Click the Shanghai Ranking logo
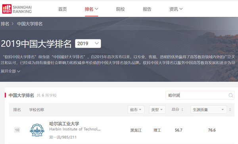Image resolution: width=238 pixels, height=144 pixels. pyautogui.click(x=17, y=9)
